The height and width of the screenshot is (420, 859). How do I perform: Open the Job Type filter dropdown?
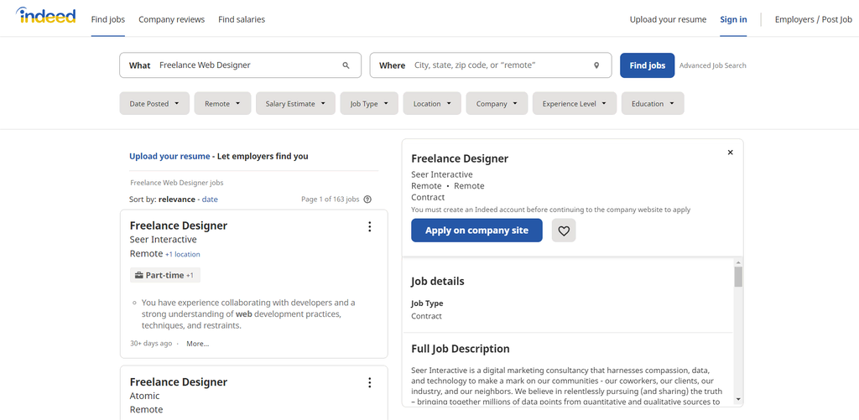coord(369,104)
